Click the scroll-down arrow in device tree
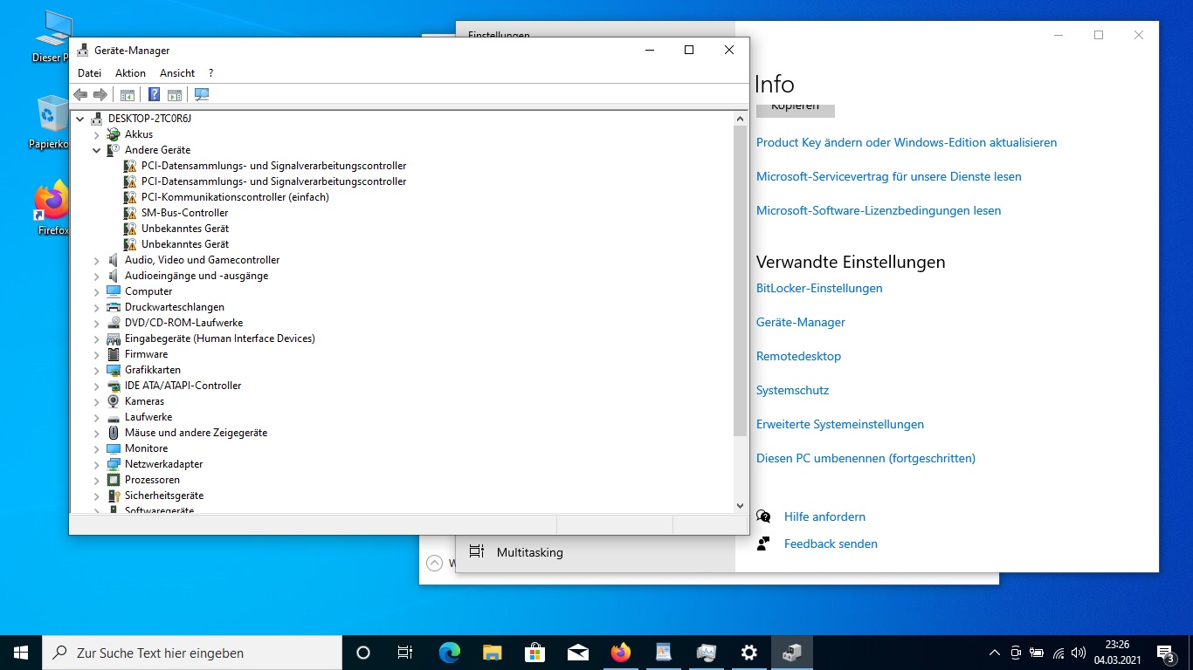The width and height of the screenshot is (1193, 670). pos(740,505)
